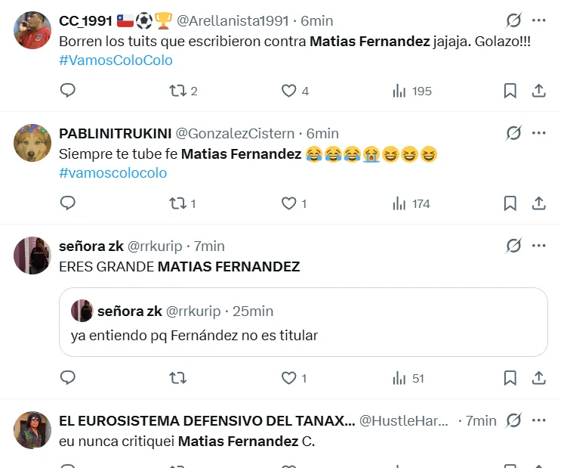Bookmark PABLINITRUKINI's tweet

510,203
